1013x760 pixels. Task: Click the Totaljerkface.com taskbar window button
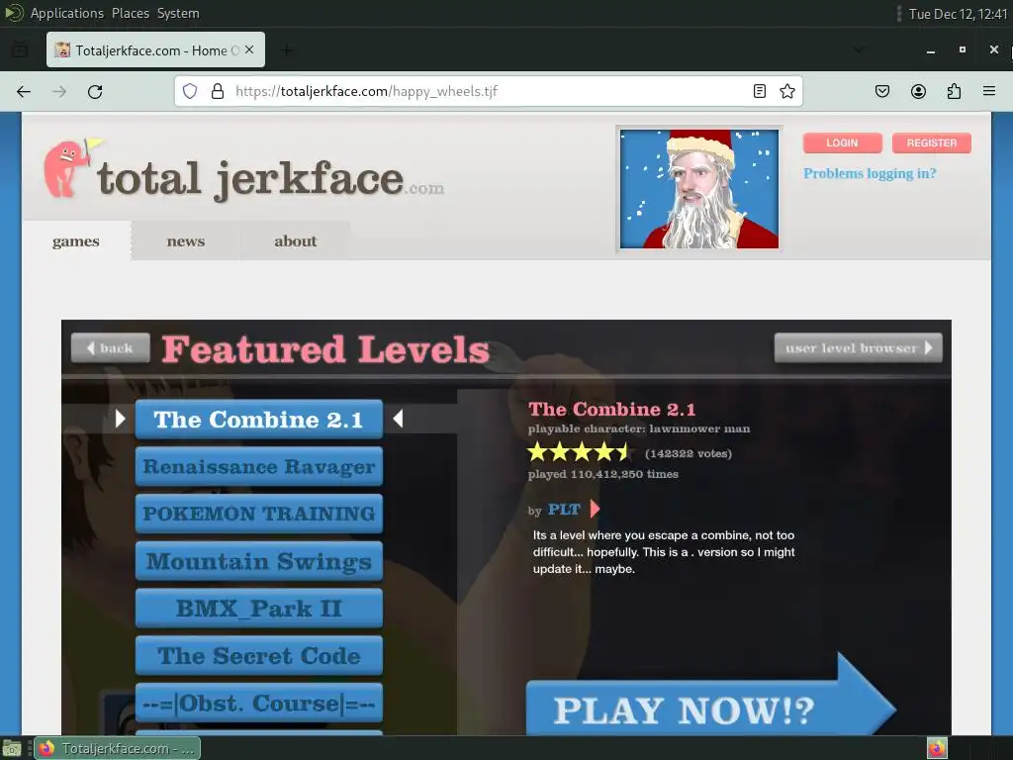(x=117, y=748)
